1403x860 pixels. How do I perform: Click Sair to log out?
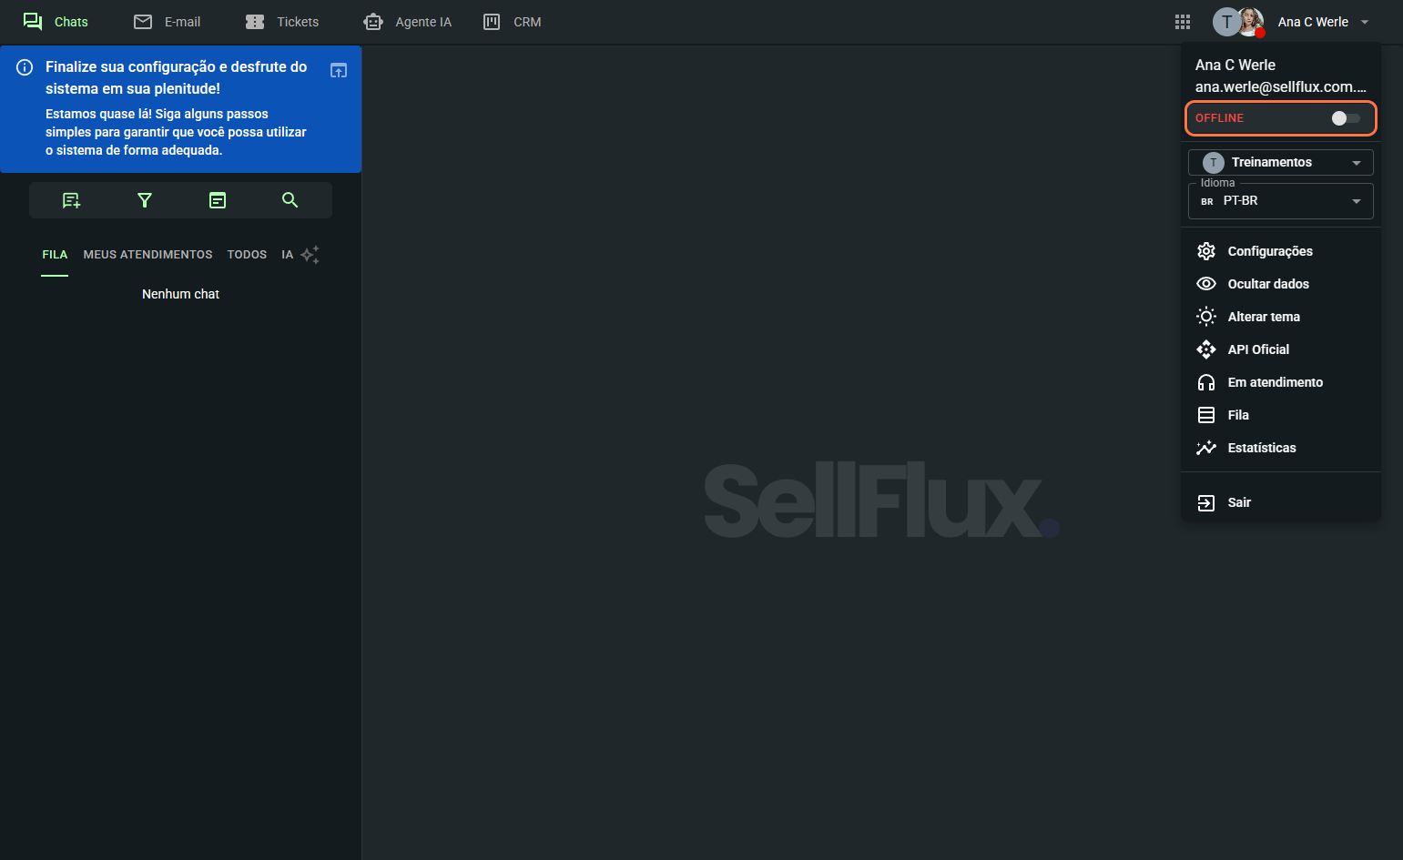pyautogui.click(x=1239, y=502)
